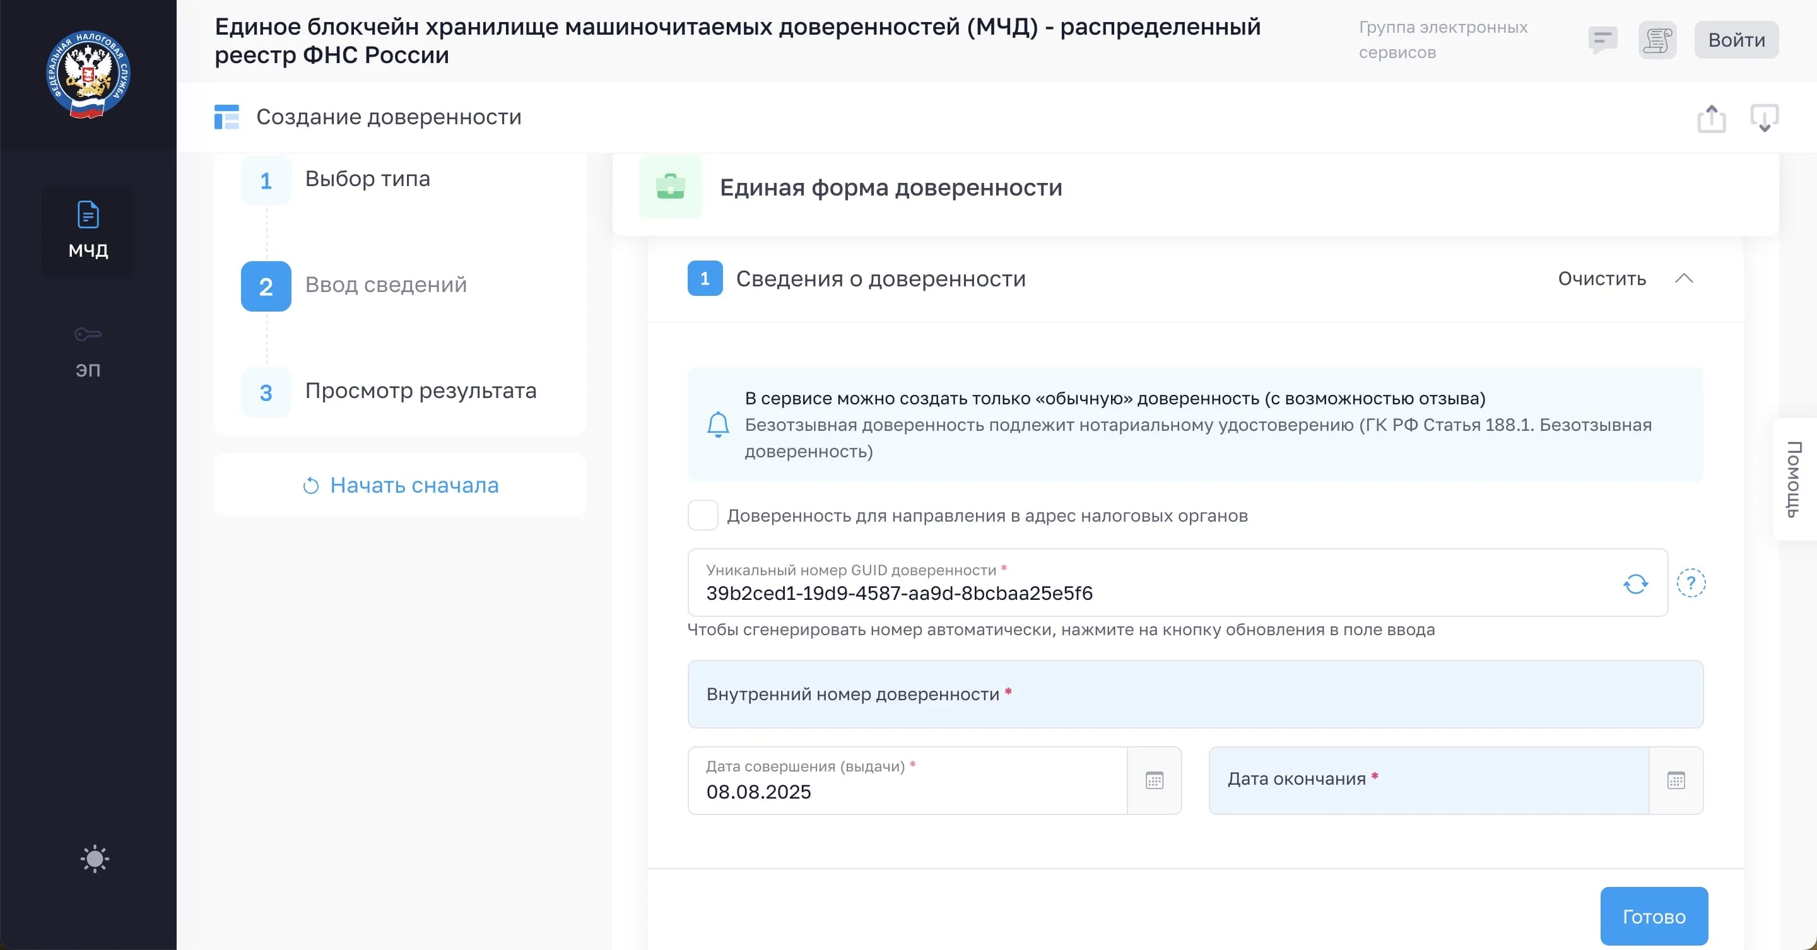Toggle the light theme sun icon
The width and height of the screenshot is (1817, 950).
pos(95,859)
